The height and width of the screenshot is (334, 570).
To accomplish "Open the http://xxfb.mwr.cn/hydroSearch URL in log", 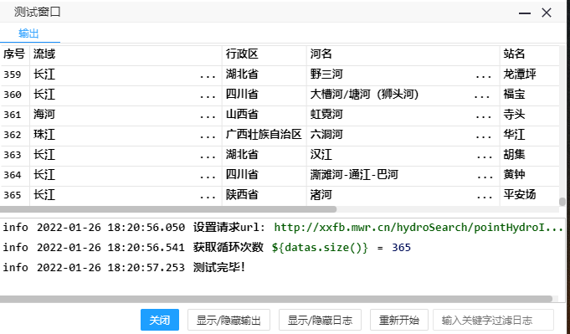I will pos(419,228).
